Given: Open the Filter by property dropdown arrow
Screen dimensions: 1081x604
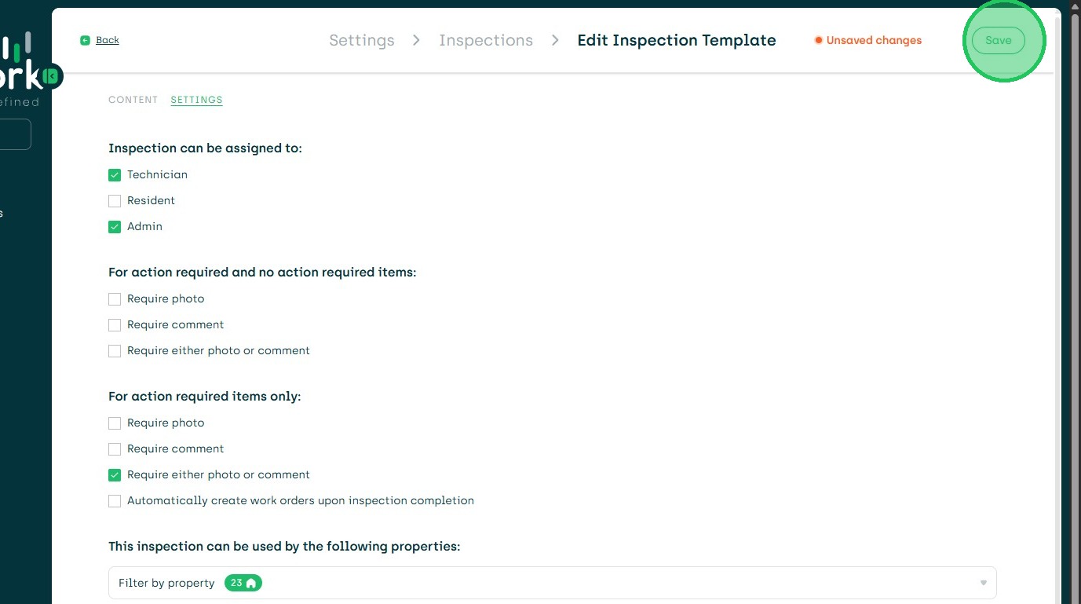Looking at the screenshot, I should (x=983, y=583).
